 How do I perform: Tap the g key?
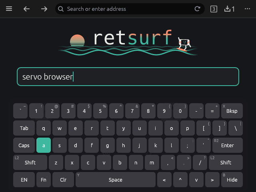(x=108, y=145)
